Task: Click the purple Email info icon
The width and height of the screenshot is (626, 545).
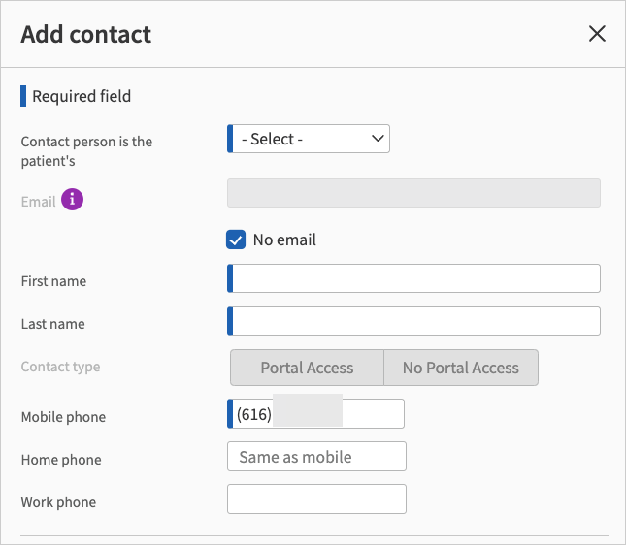Action: [73, 200]
